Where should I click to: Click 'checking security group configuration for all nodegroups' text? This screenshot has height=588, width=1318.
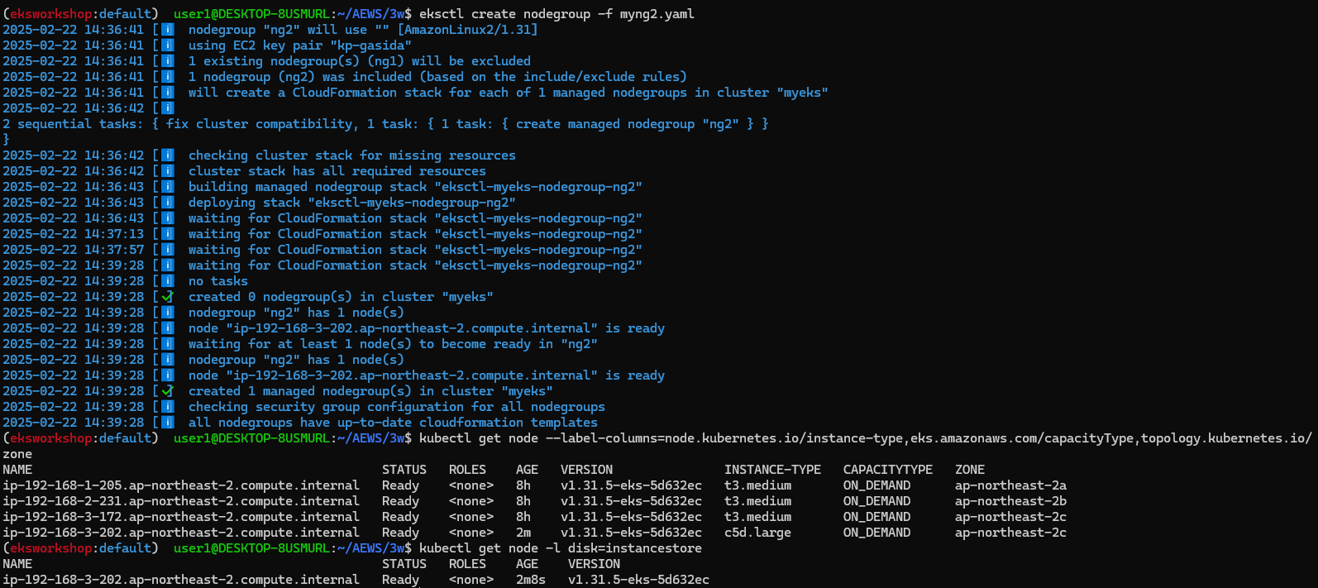click(x=397, y=407)
